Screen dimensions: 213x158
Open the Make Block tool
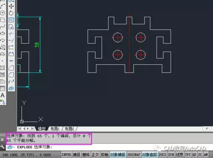coord(2,54)
